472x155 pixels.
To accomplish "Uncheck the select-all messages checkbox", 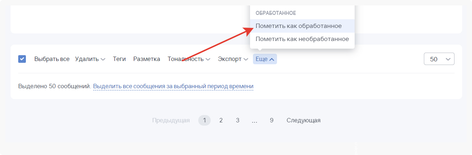I will point(22,59).
